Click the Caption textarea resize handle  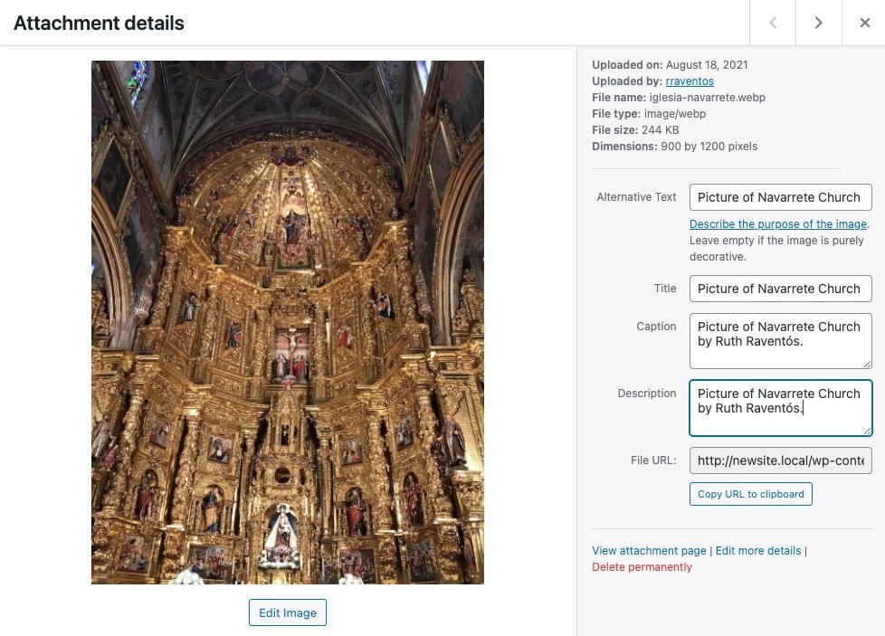click(867, 364)
